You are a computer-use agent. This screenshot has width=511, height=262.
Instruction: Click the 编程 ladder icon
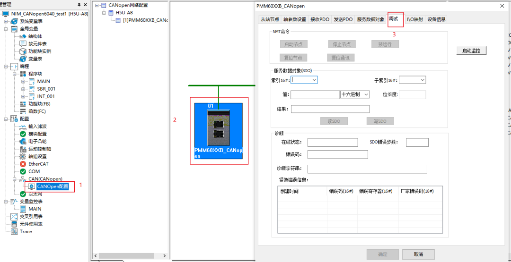pos(14,66)
